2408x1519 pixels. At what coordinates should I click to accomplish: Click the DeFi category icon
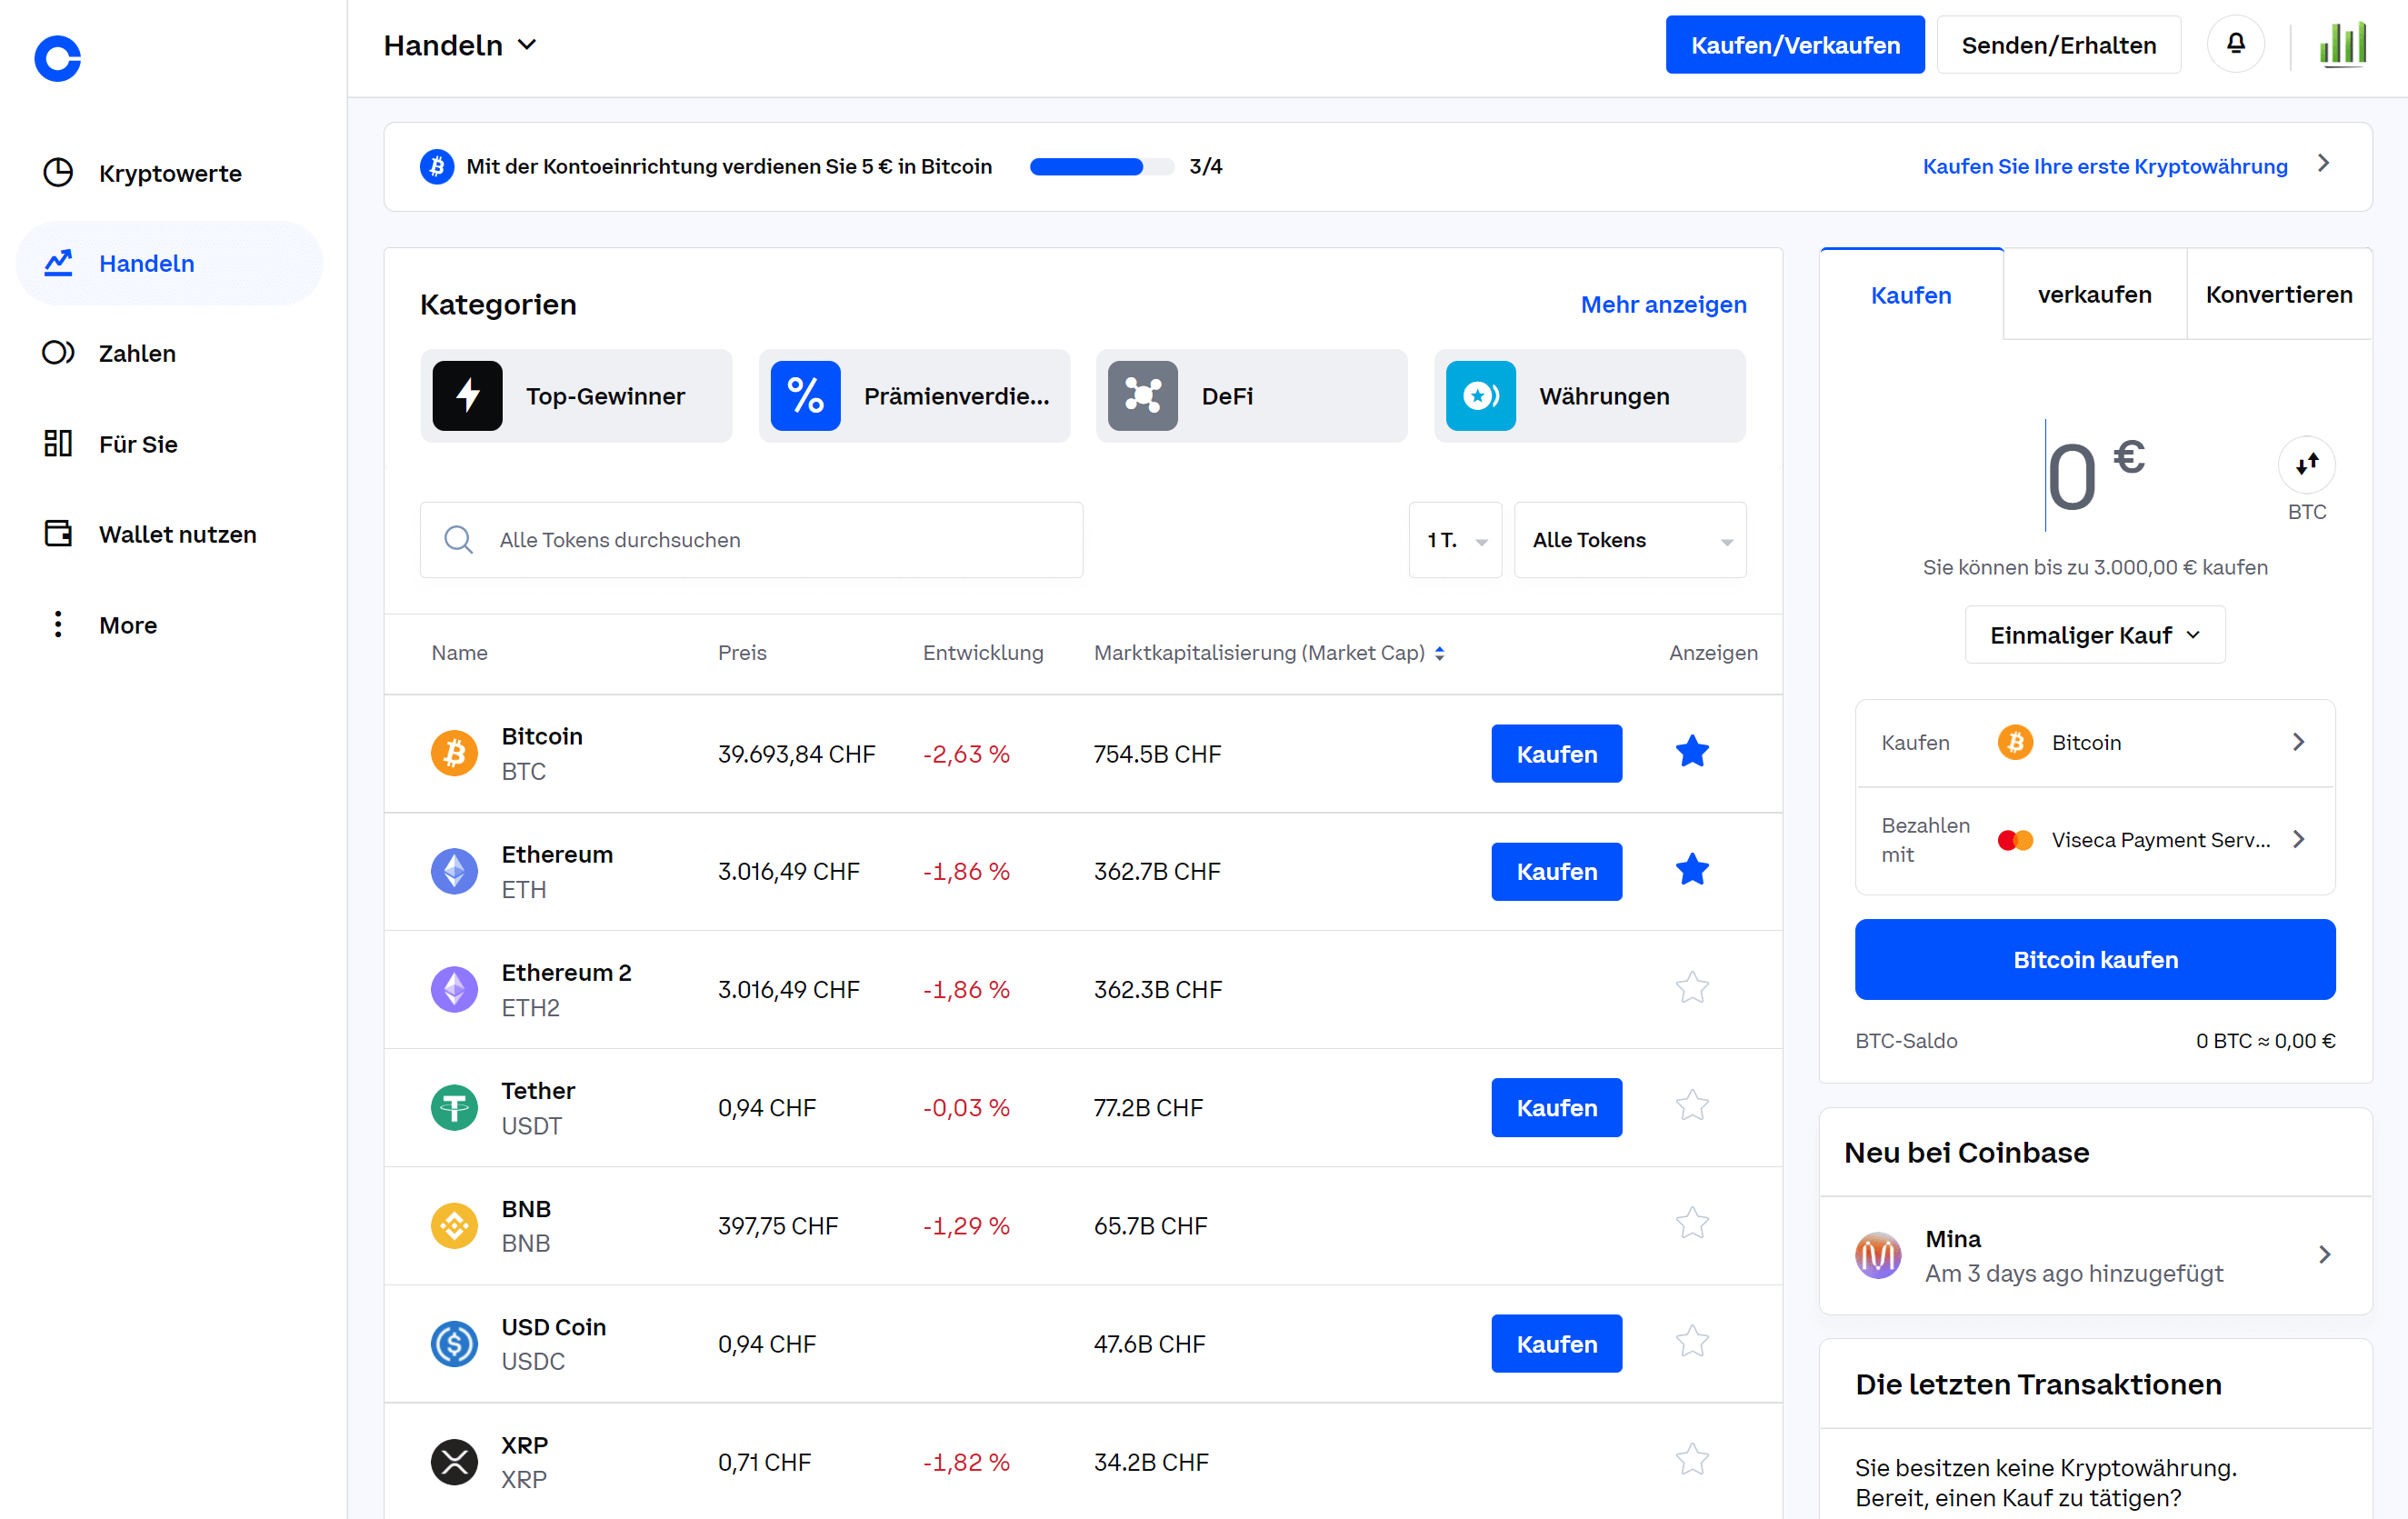click(x=1142, y=396)
